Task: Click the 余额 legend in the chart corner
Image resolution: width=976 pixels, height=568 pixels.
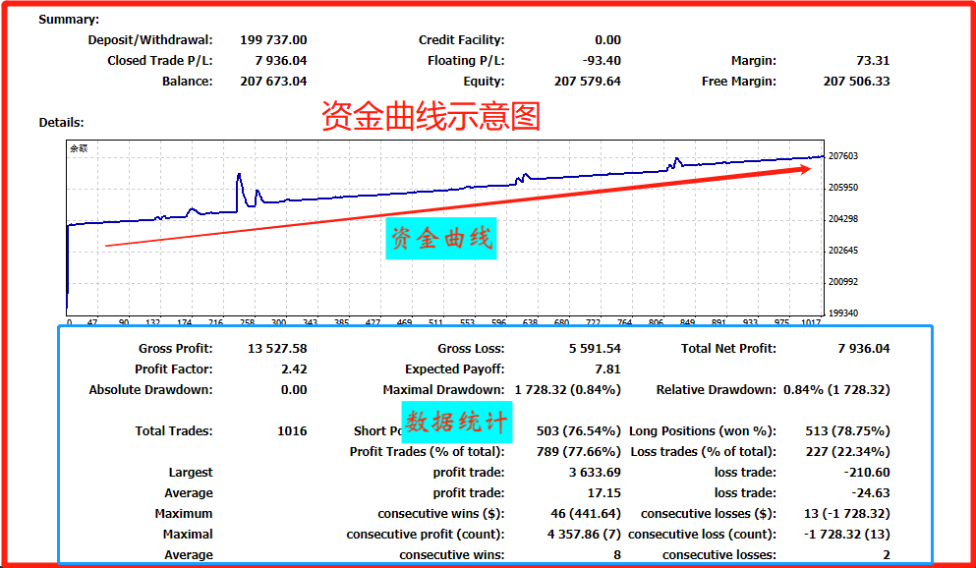Action: pyautogui.click(x=79, y=148)
